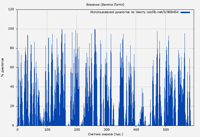
Task: Click the bar peak reaching 100% near 150
Action: 62,30
